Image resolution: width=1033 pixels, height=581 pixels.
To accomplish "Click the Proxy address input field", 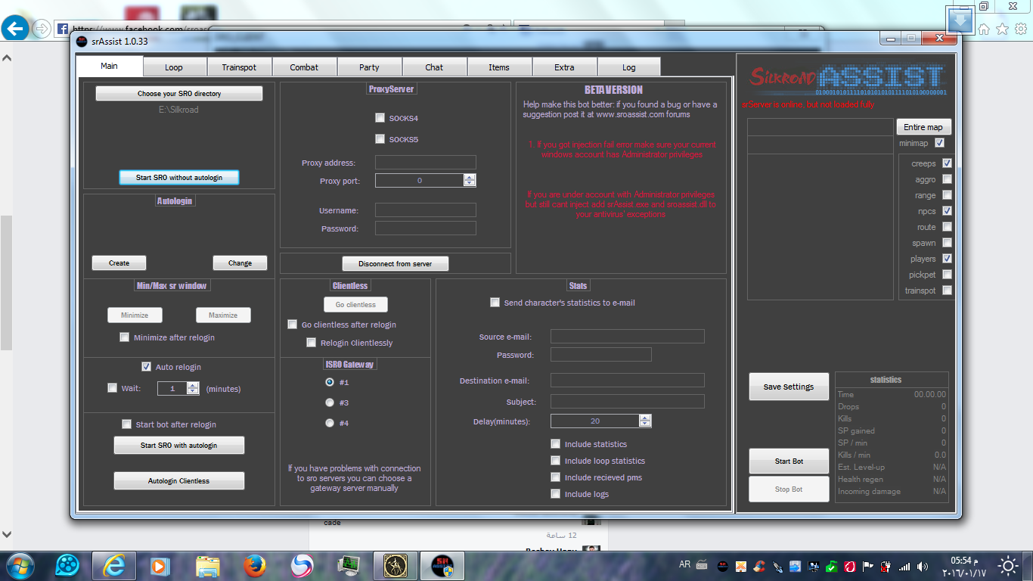I will pos(426,162).
